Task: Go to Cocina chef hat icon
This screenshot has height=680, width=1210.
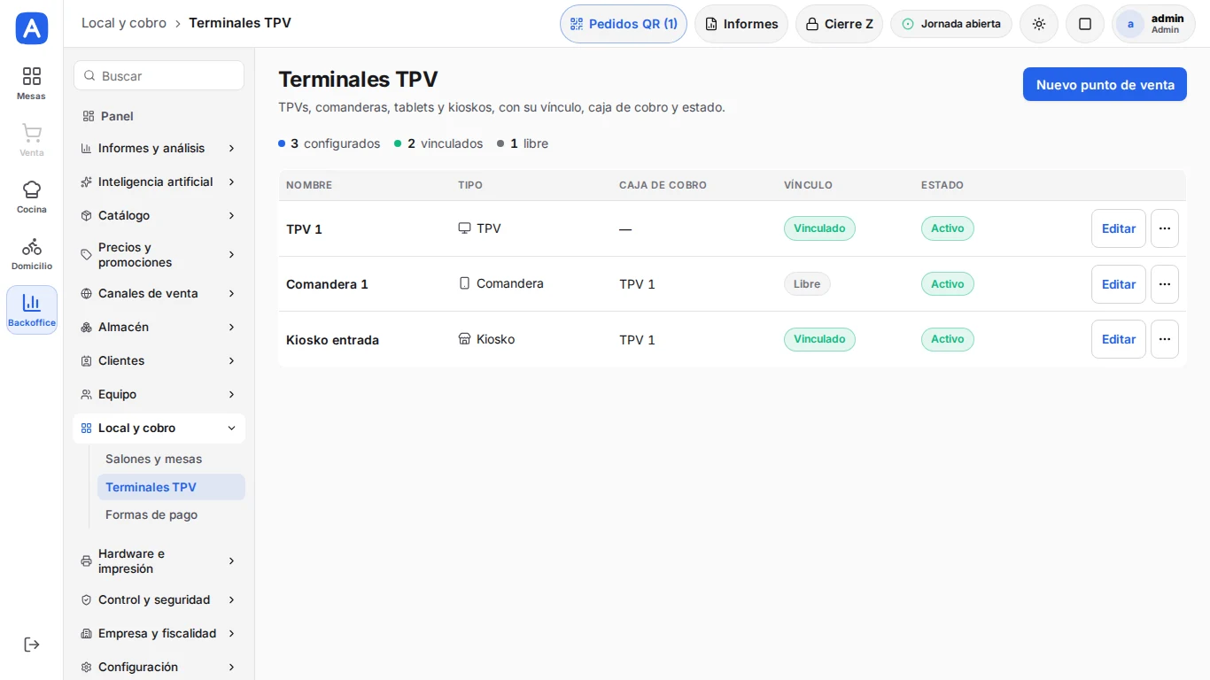Action: pos(32,197)
